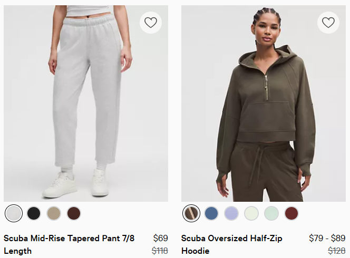View grey tapered pant product image

click(x=86, y=104)
